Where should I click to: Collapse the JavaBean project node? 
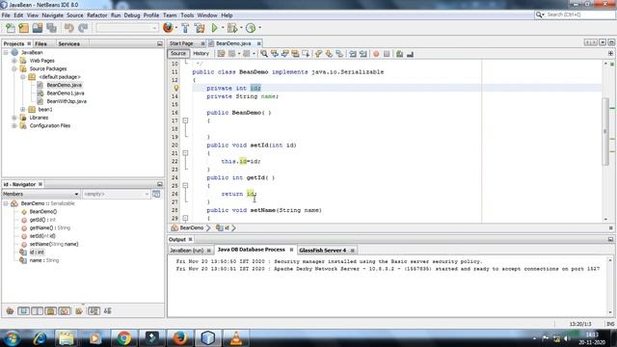pyautogui.click(x=6, y=52)
